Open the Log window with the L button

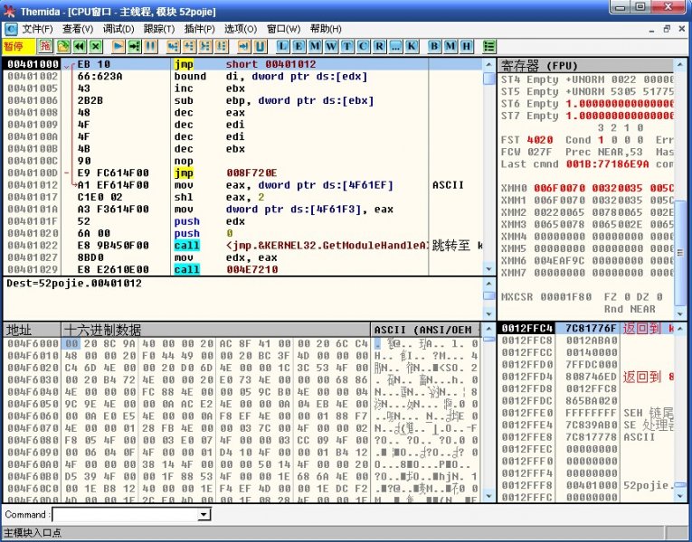pyautogui.click(x=282, y=46)
